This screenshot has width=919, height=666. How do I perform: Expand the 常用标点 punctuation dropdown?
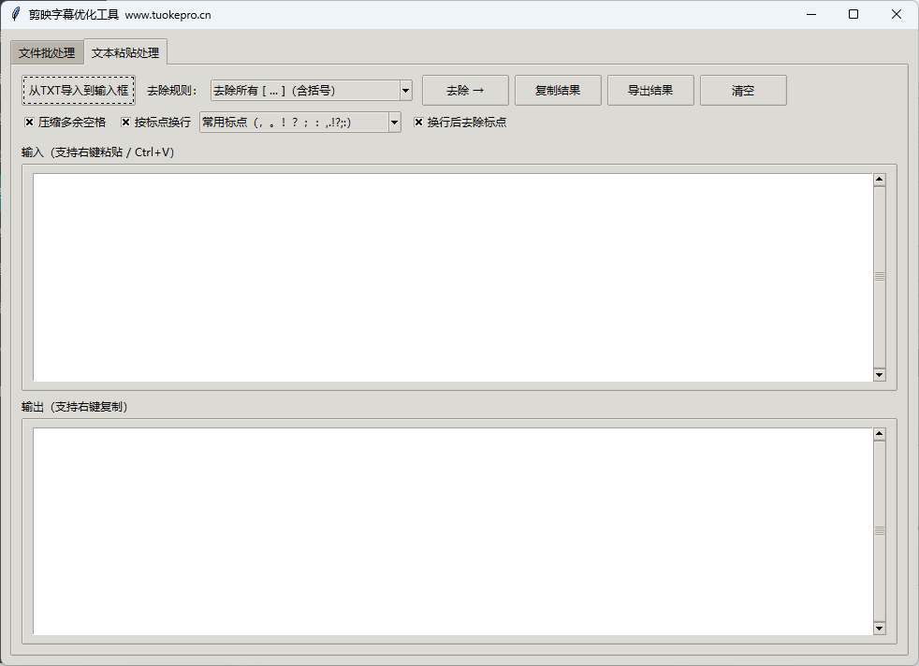[x=394, y=123]
